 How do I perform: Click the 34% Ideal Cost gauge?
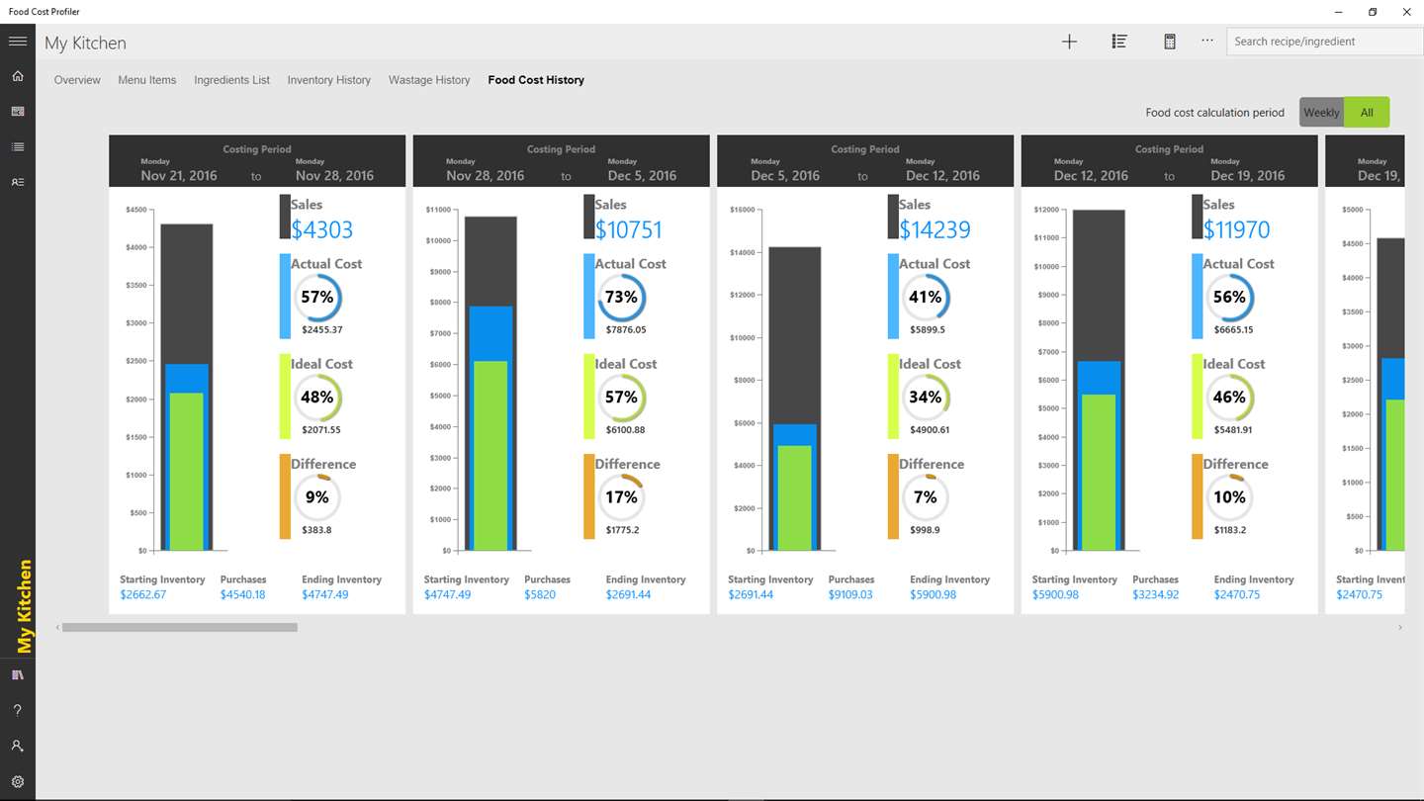(926, 397)
